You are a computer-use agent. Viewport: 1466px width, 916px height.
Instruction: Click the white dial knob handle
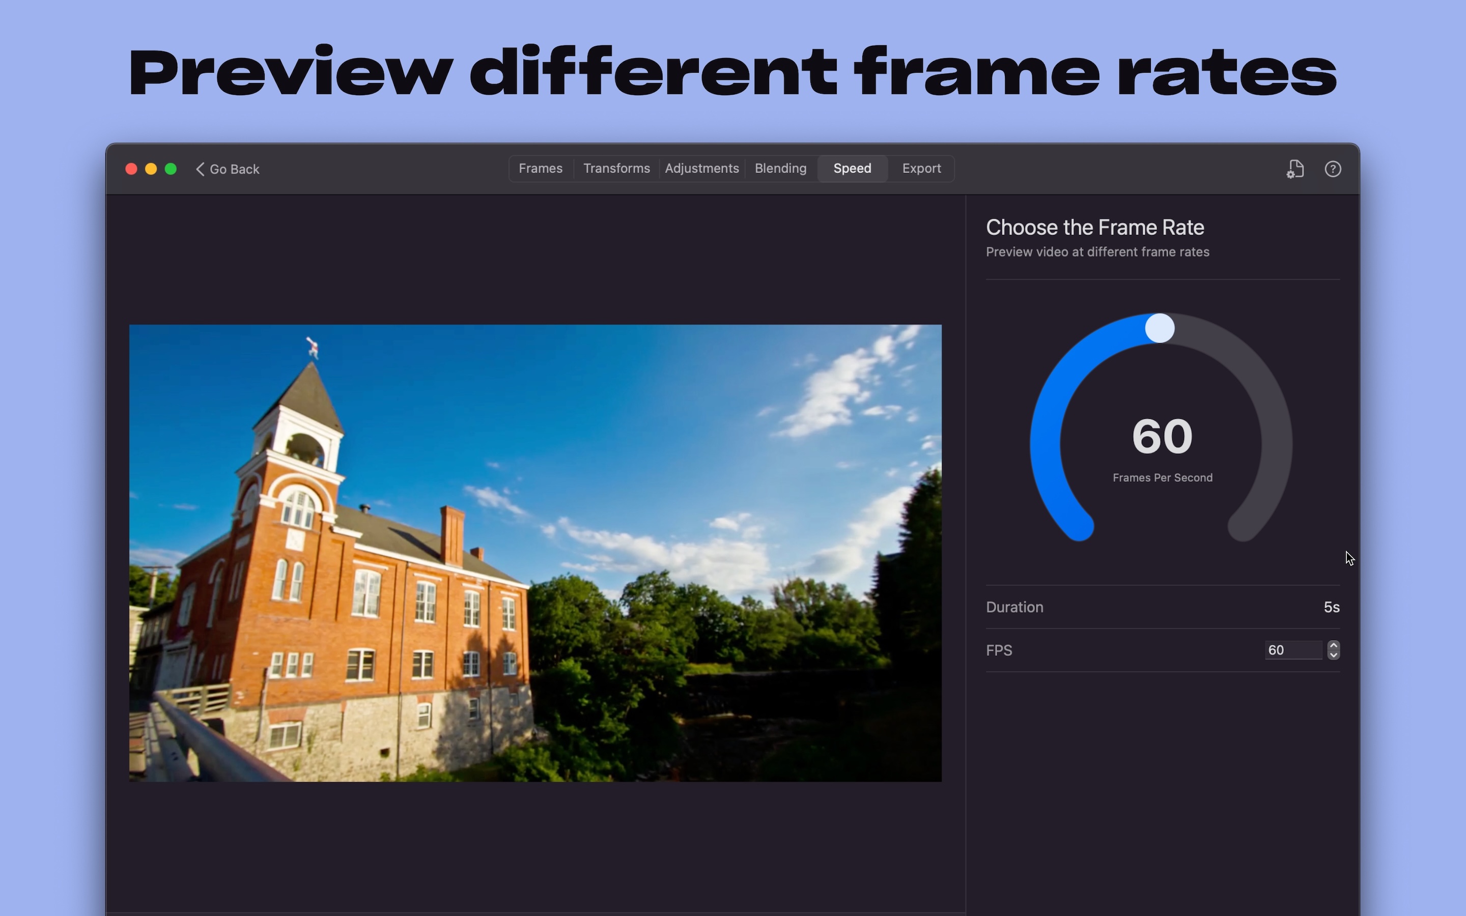point(1160,328)
